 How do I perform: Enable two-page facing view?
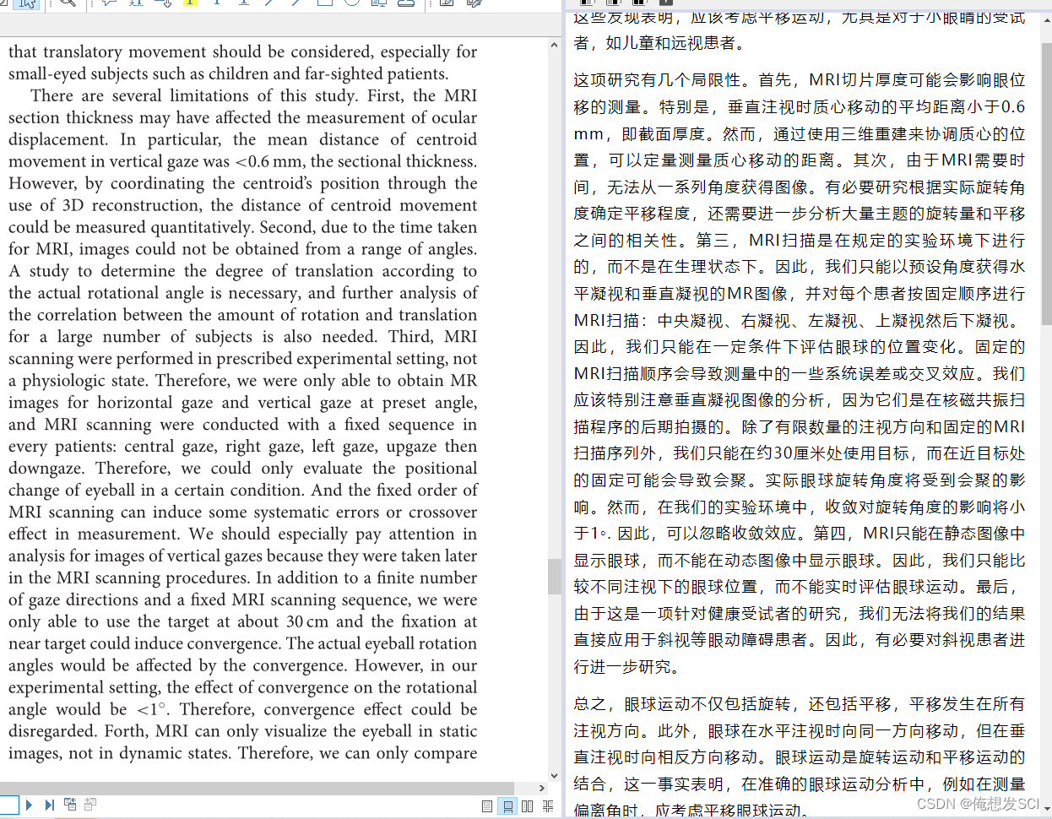528,806
